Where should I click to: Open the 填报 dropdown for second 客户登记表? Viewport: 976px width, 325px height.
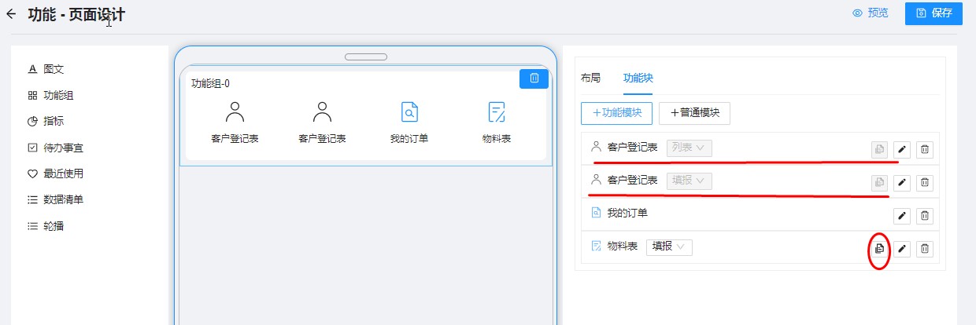click(689, 181)
